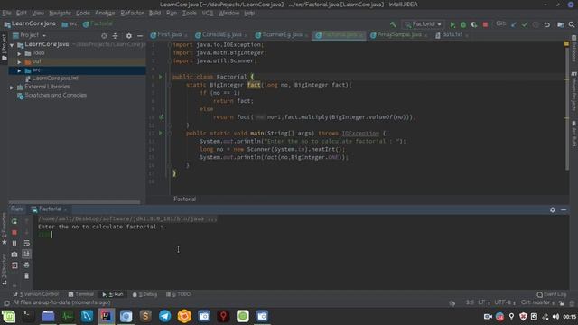Toggle the Database tool window on right edge

point(574,49)
